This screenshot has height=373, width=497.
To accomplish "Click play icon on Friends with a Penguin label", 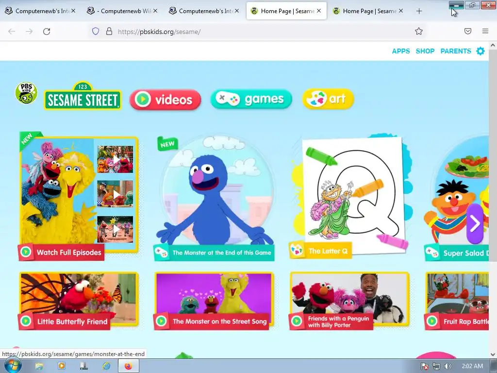I will 297,322.
